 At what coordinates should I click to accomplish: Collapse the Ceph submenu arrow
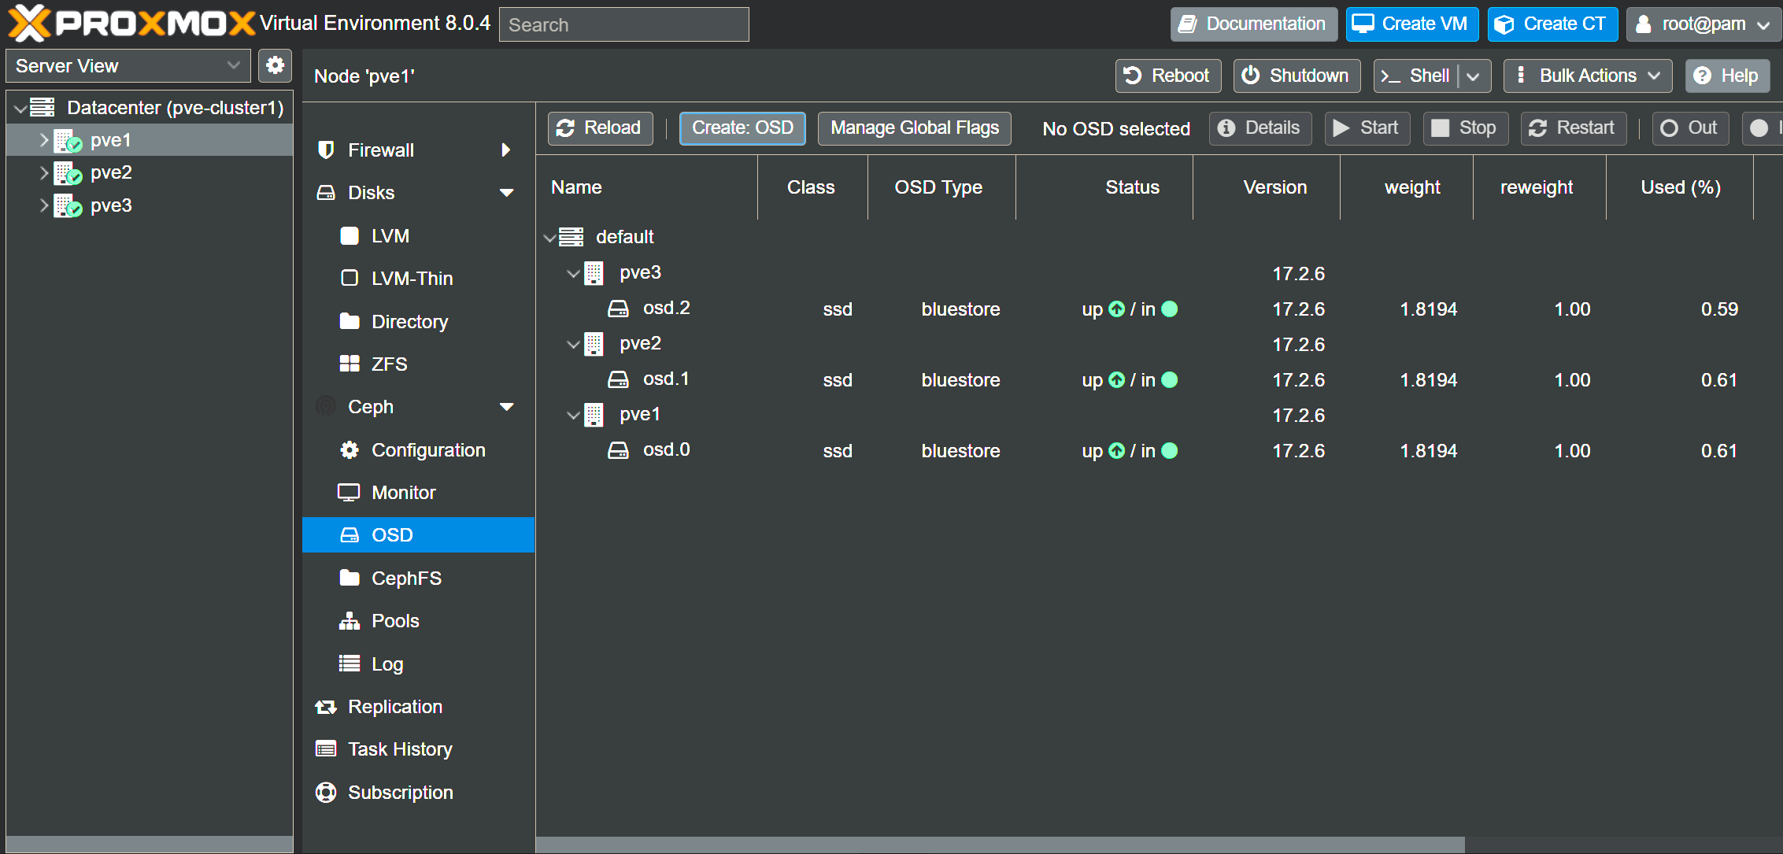point(507,407)
